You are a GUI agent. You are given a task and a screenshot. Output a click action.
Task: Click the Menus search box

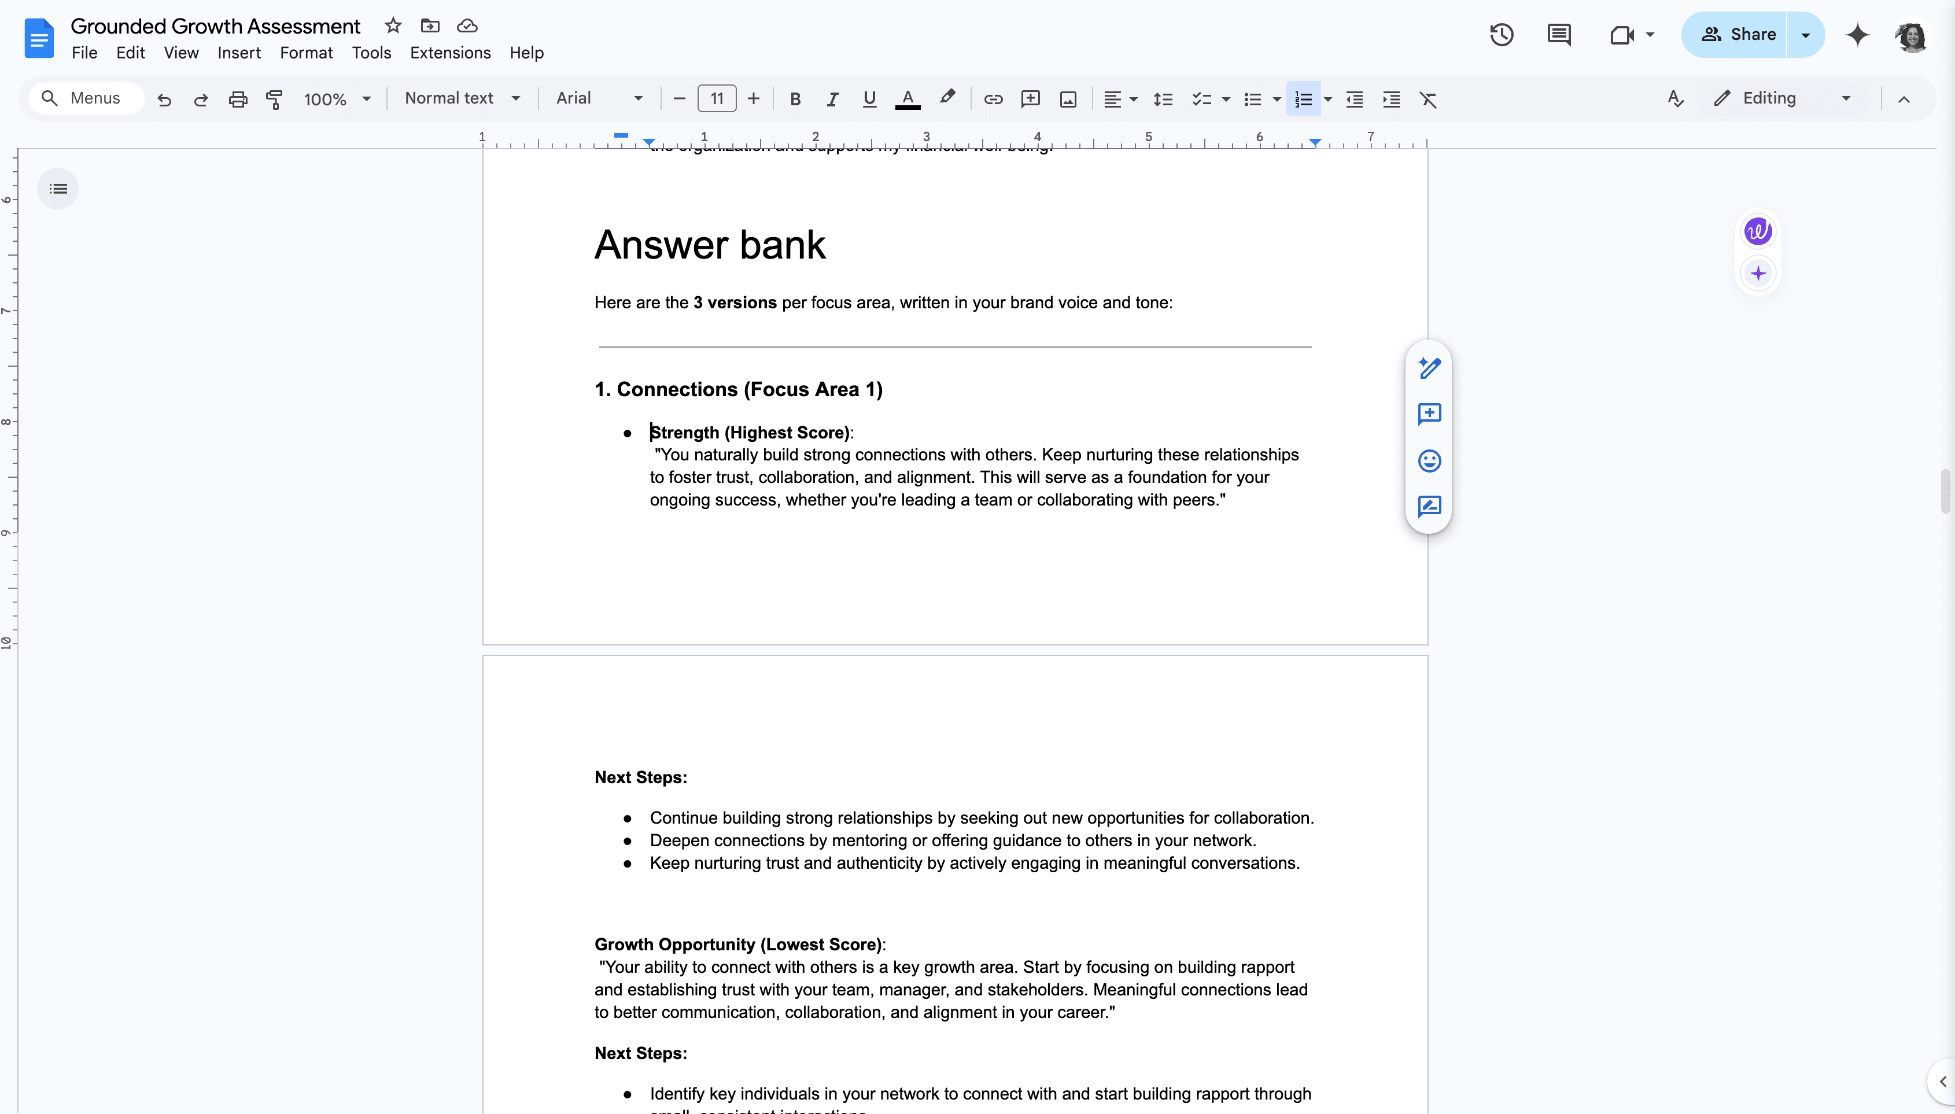[x=86, y=99]
